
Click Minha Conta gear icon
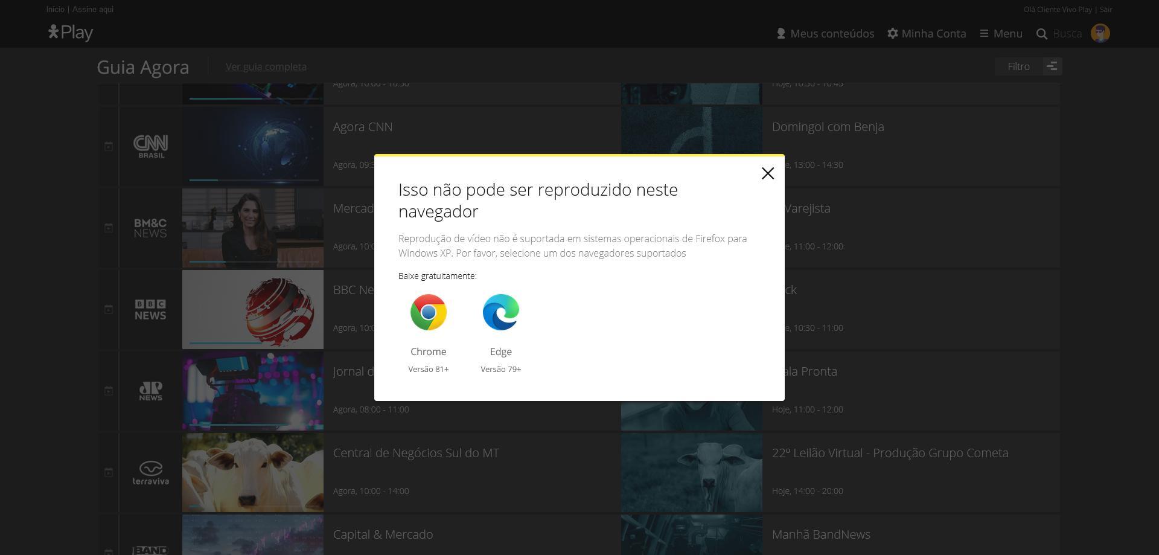tap(893, 33)
